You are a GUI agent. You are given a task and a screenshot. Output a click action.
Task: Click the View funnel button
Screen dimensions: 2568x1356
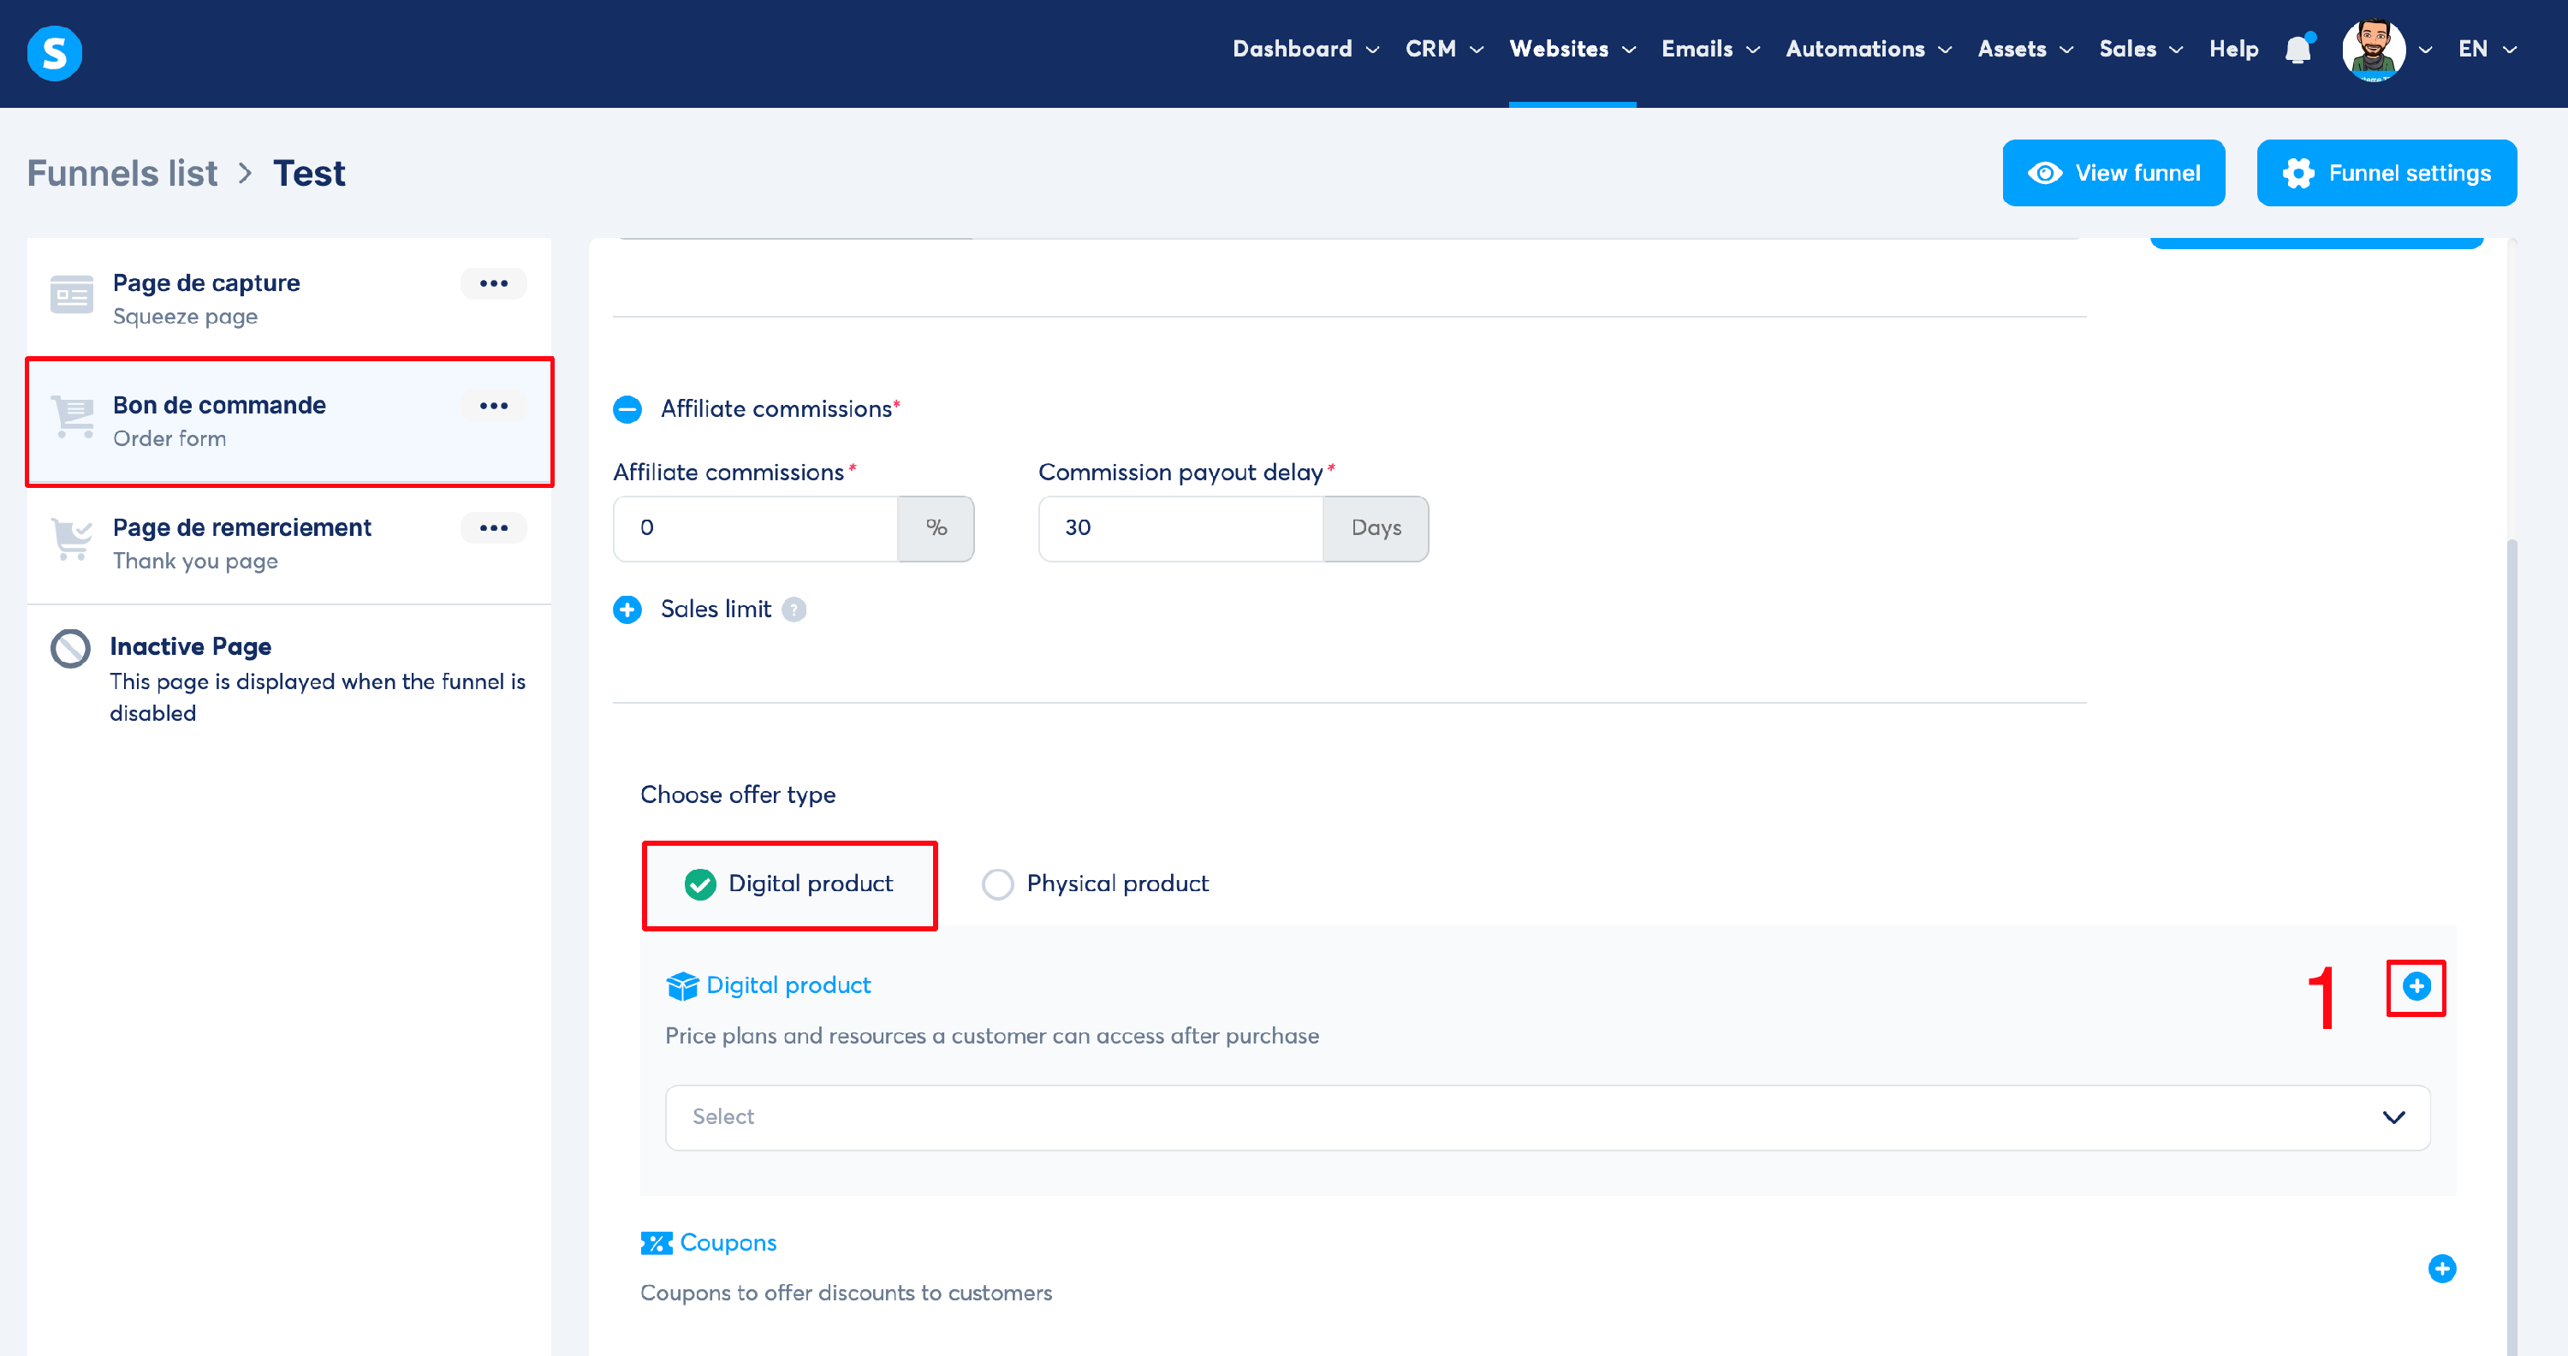[2113, 172]
